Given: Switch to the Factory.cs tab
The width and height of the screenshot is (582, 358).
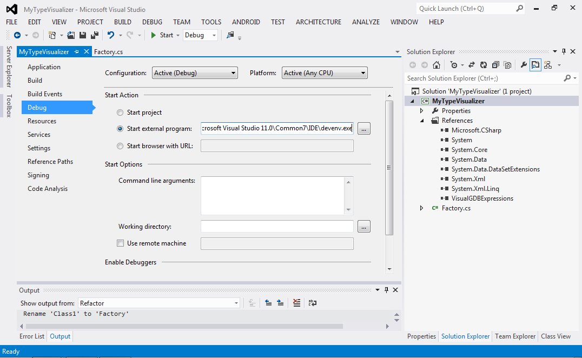Looking at the screenshot, I should click(x=108, y=52).
